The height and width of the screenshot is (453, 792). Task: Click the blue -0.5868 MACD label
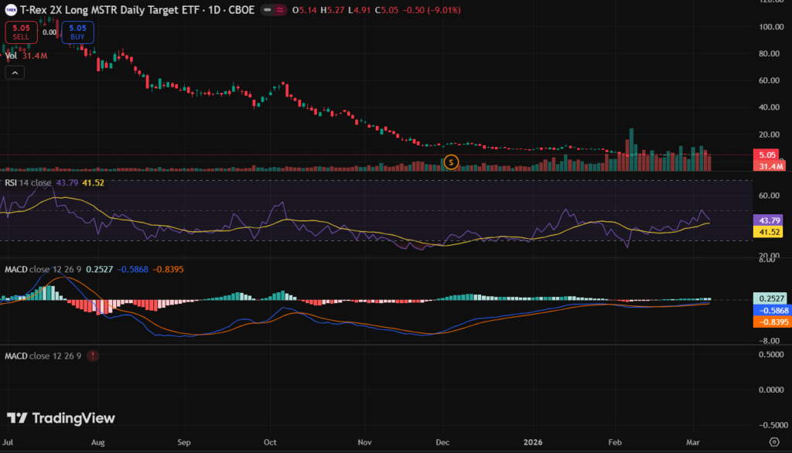(x=770, y=310)
